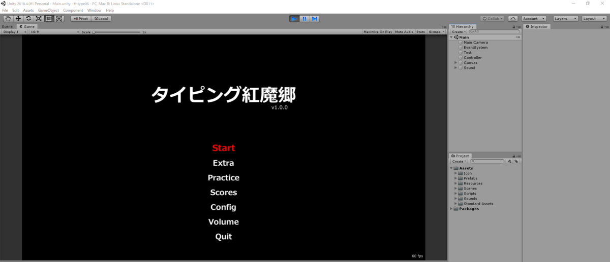Click the Project search field

[487, 161]
